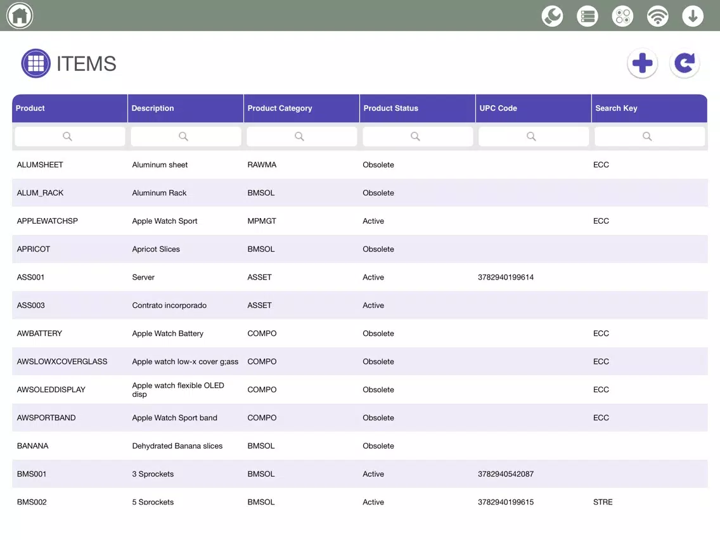Add a new item with plus button
Viewport: 720px width, 540px height.
tap(643, 63)
